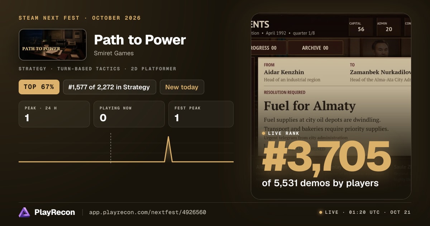Click the Zamanbek Nurkadilov recipient name
This screenshot has width=430, height=226.
coord(380,72)
